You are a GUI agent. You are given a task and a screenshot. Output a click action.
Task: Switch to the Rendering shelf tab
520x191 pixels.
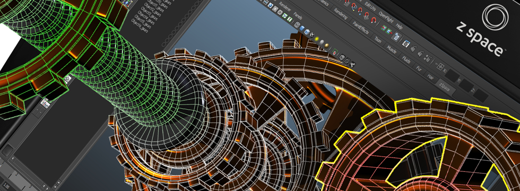click(341, 14)
